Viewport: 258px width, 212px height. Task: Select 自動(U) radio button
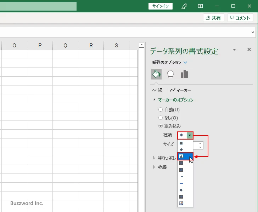pyautogui.click(x=161, y=110)
